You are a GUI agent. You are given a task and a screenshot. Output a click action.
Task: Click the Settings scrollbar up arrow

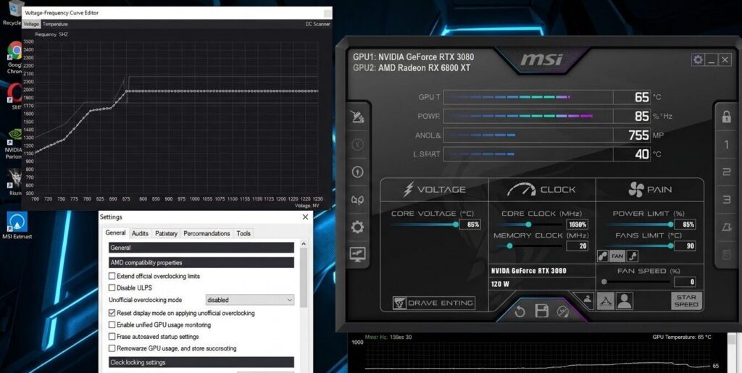(304, 244)
